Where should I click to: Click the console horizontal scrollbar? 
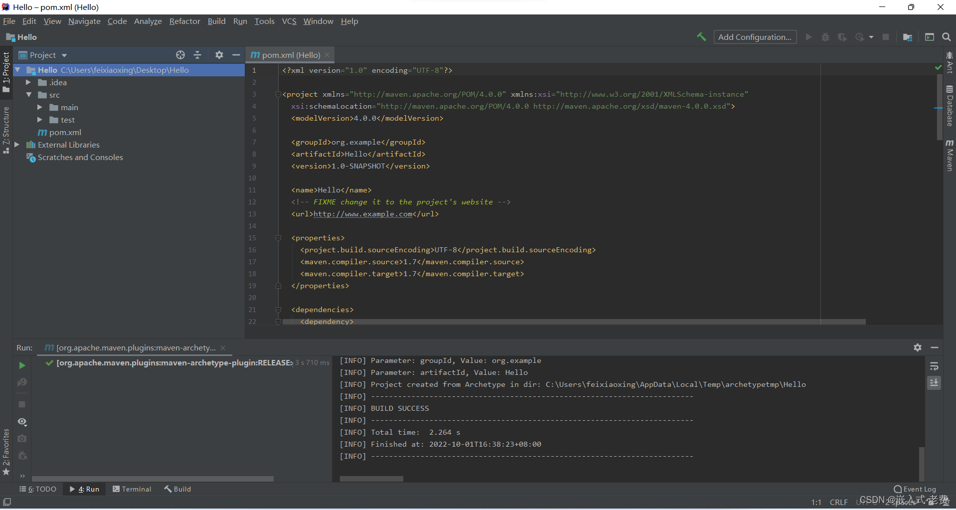click(x=371, y=479)
